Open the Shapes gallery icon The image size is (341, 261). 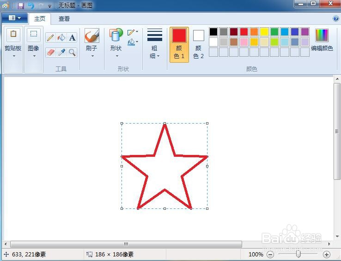point(116,35)
